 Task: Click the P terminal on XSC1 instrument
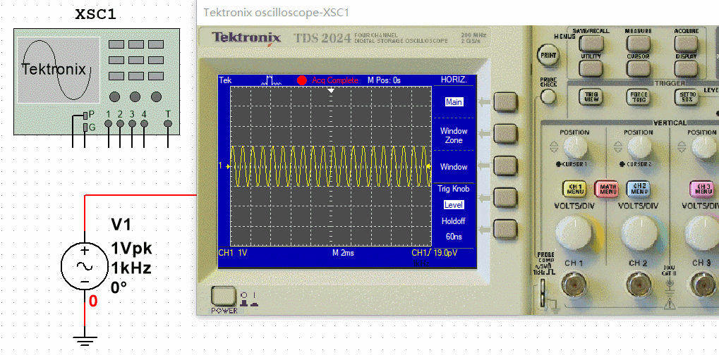[85, 115]
